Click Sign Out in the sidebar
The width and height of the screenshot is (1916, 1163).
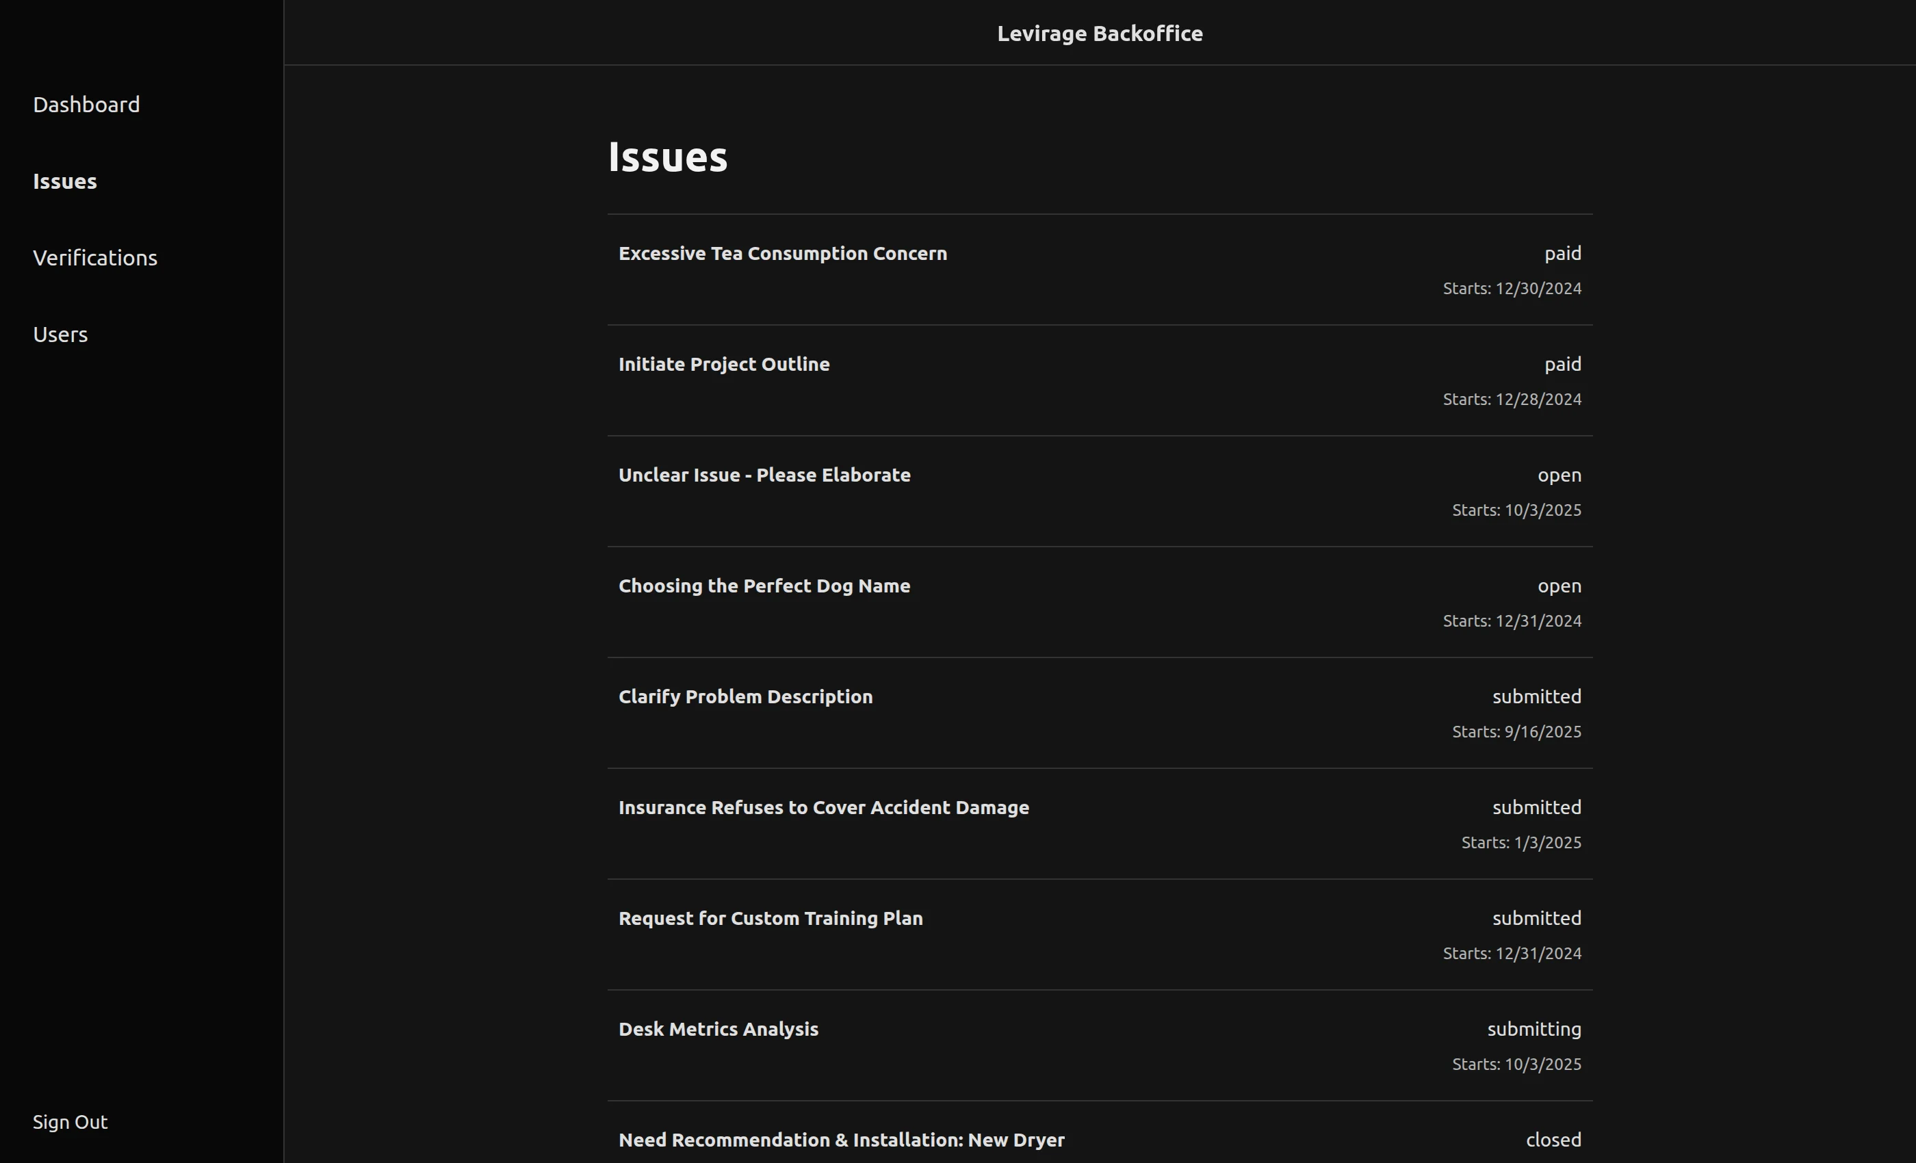[x=70, y=1122]
